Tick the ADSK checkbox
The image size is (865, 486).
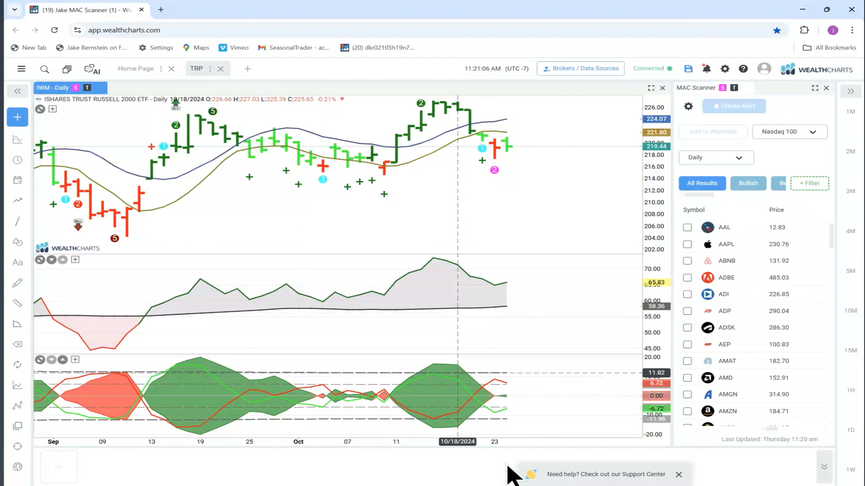coord(687,328)
